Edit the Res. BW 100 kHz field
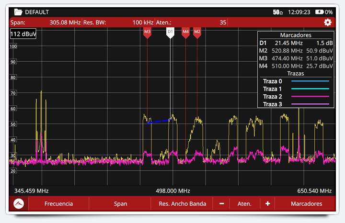Viewport: 345px width, 223px height. (118, 22)
